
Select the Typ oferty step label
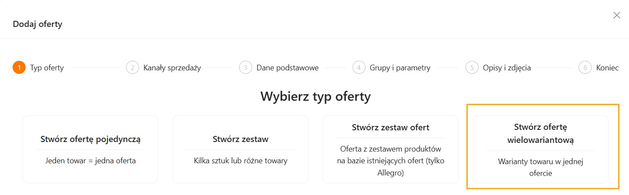click(x=47, y=68)
